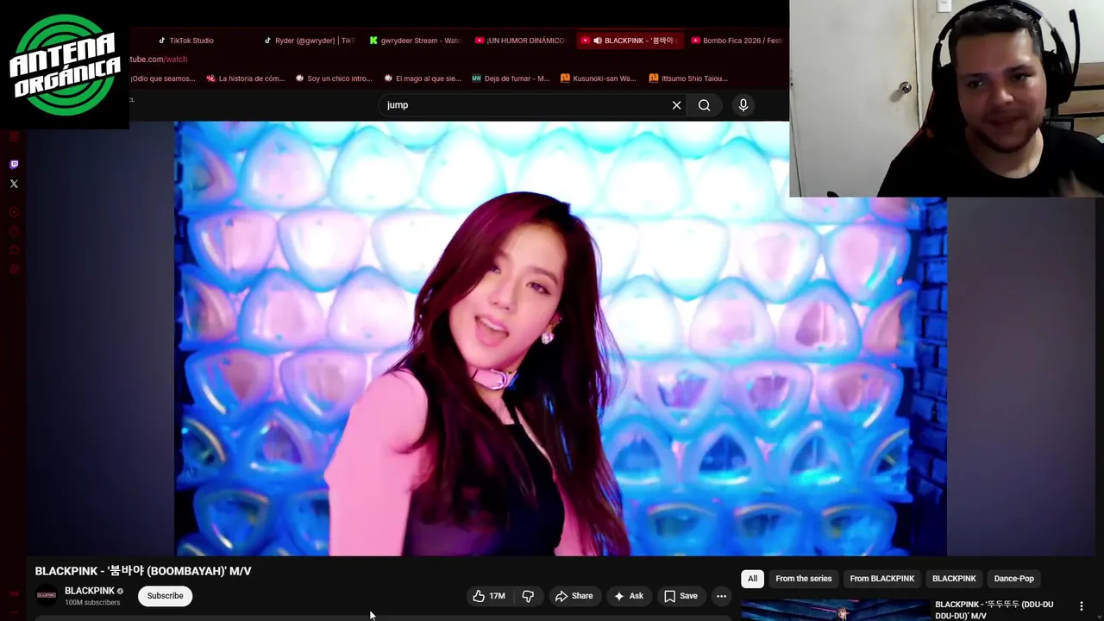Open '¡Odio que seamos...' bookmark
This screenshot has width=1104, height=621.
[x=162, y=78]
